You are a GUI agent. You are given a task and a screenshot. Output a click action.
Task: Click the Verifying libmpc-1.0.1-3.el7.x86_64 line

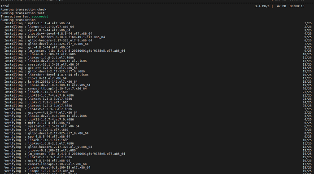(39, 171)
